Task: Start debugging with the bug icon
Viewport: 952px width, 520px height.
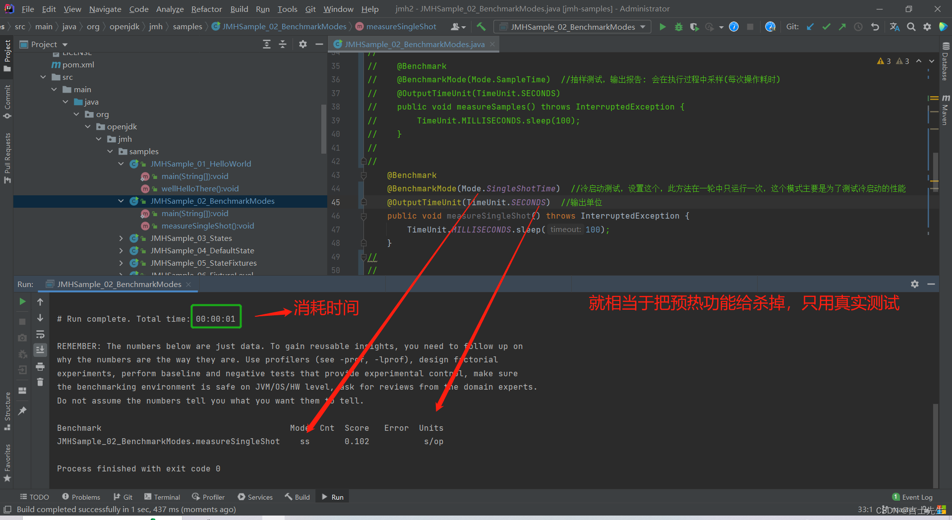Action: click(x=678, y=27)
